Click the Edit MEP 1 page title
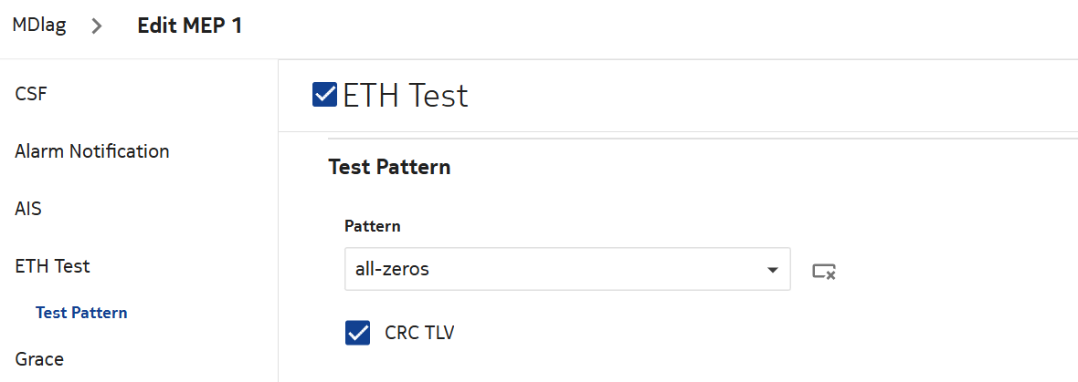This screenshot has width=1078, height=382. (x=190, y=26)
